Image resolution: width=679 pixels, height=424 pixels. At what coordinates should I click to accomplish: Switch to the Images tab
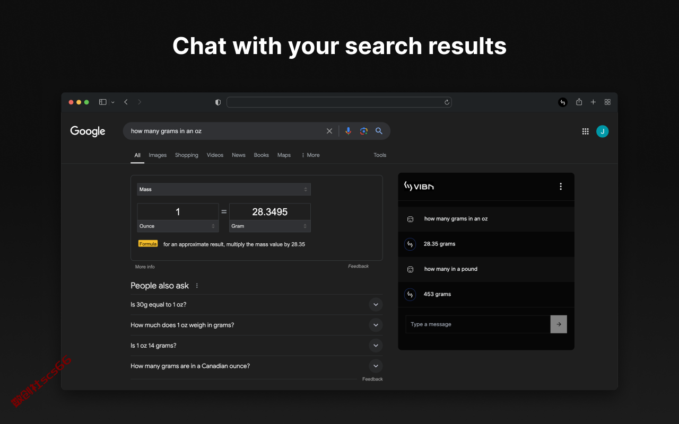tap(158, 155)
